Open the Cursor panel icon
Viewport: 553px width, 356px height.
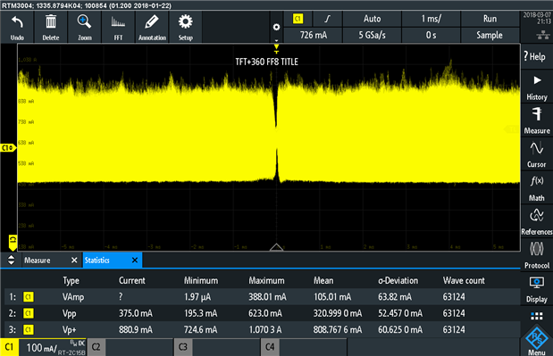[537, 153]
